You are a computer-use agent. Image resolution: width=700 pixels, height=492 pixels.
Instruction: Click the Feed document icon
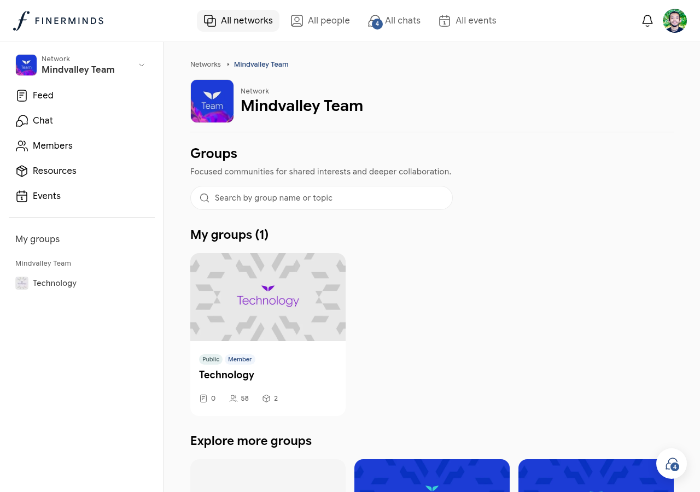coord(22,96)
